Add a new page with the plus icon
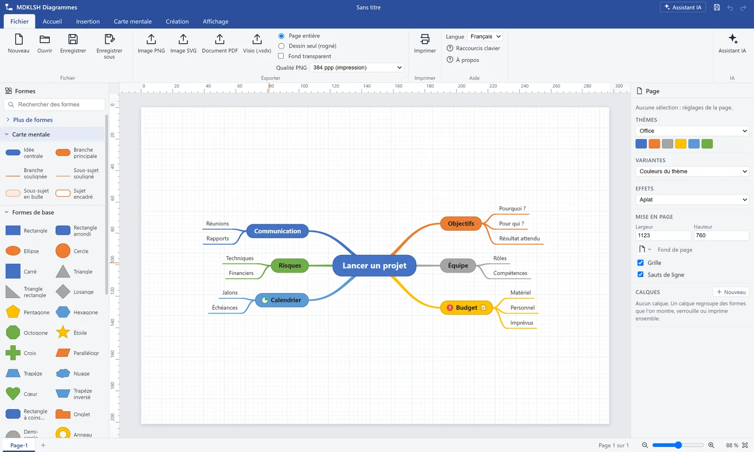The width and height of the screenshot is (754, 452). pyautogui.click(x=43, y=445)
